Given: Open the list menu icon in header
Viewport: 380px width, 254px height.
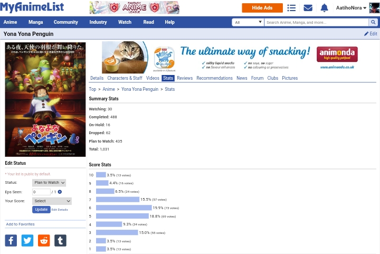Looking at the screenshot, I should pos(291,8).
